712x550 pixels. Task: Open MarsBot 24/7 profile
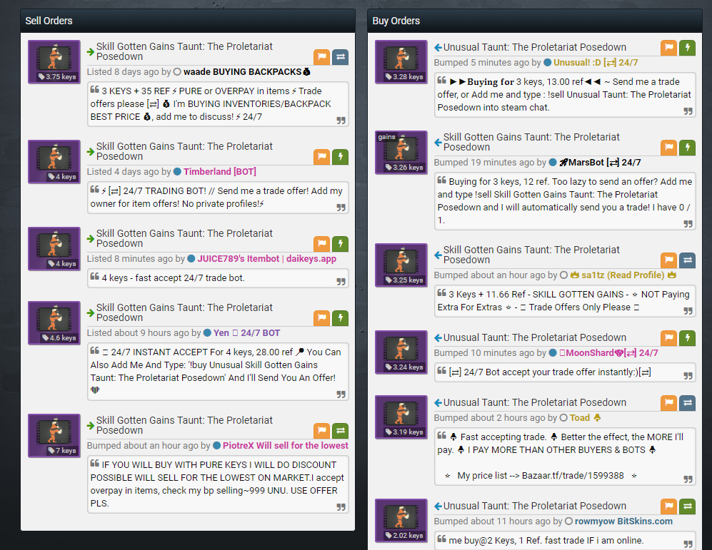600,163
